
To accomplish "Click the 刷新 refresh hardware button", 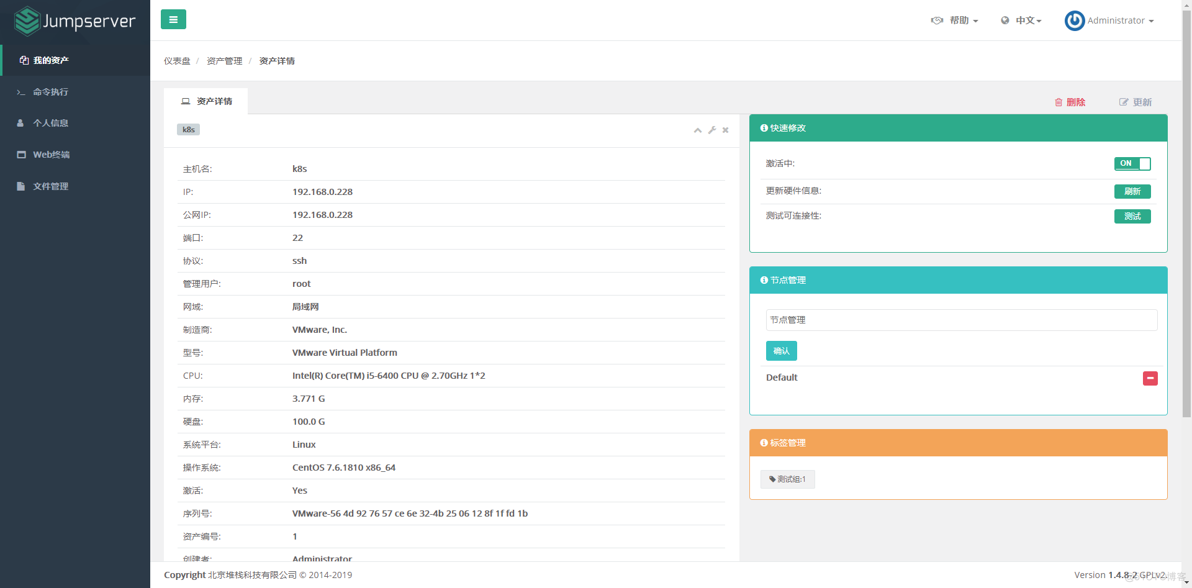I will coord(1132,191).
